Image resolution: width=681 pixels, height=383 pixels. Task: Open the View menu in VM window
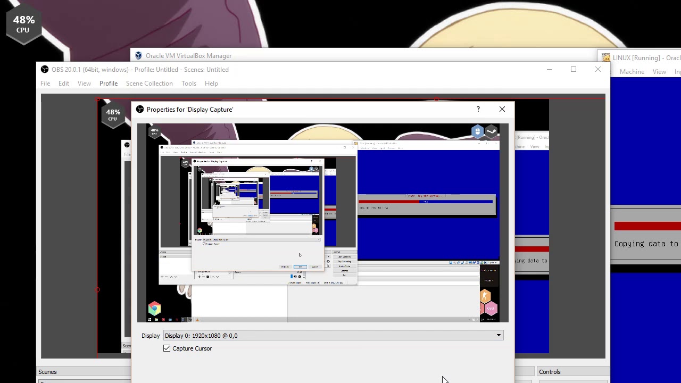point(659,72)
